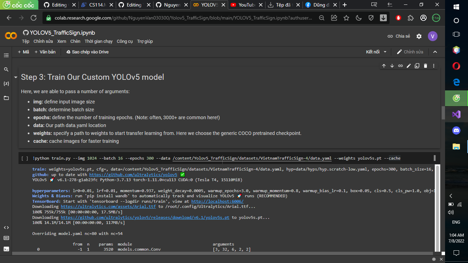Open the cell's three-dot options menu
This screenshot has height=263, width=468.
point(433,66)
